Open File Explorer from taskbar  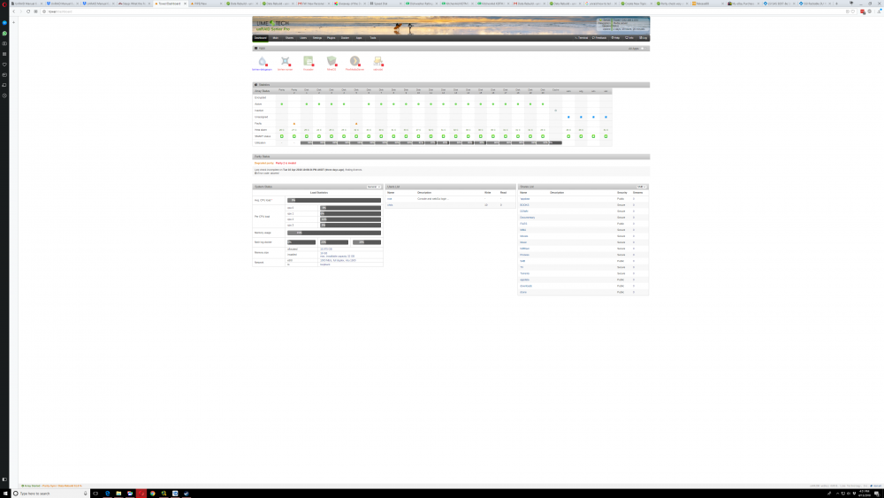pyautogui.click(x=118, y=494)
